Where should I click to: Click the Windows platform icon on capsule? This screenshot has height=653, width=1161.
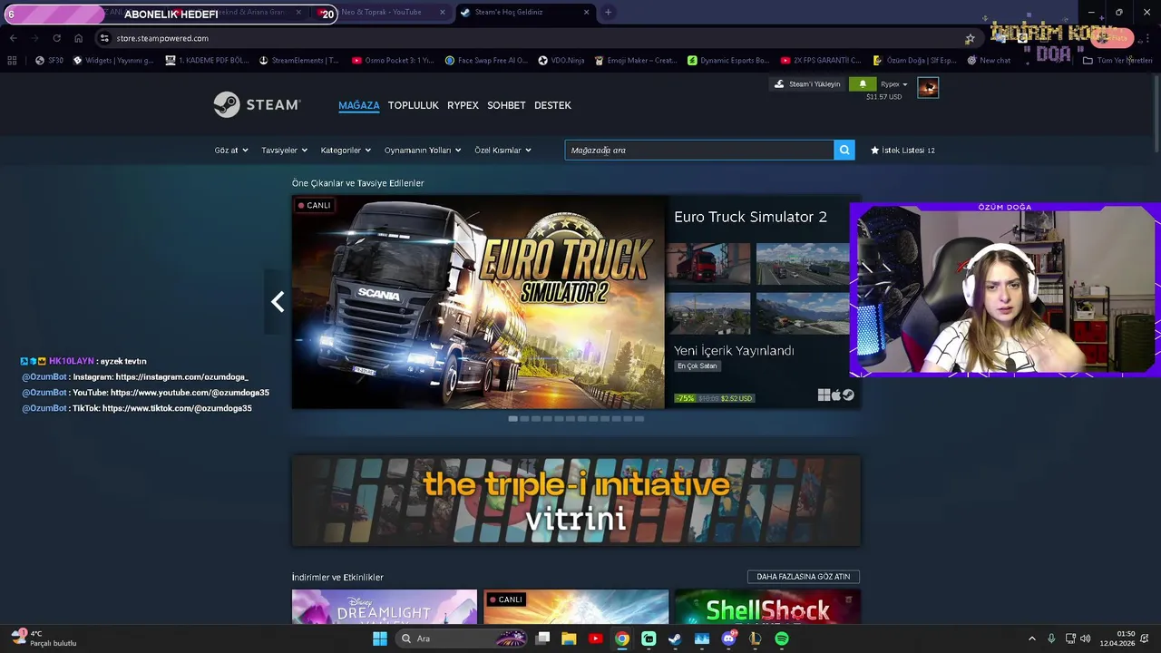824,395
